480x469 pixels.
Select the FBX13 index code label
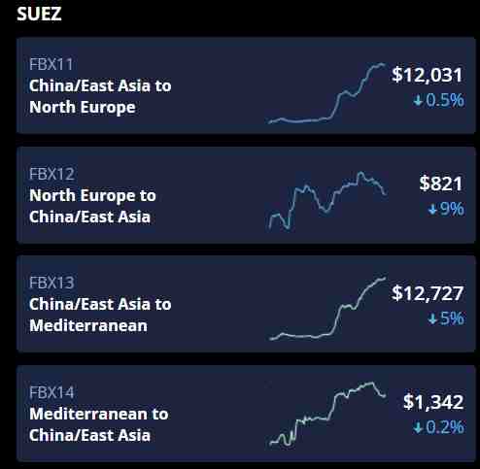pyautogui.click(x=51, y=283)
